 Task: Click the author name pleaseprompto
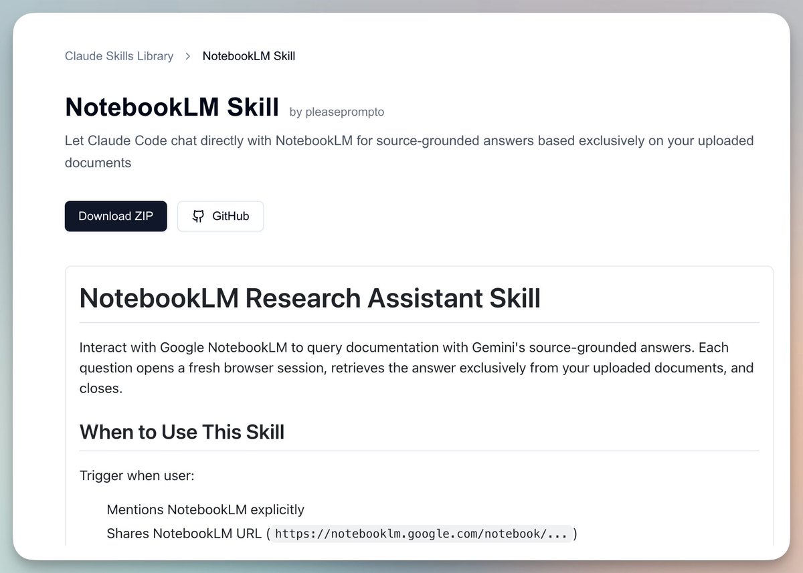pyautogui.click(x=337, y=112)
